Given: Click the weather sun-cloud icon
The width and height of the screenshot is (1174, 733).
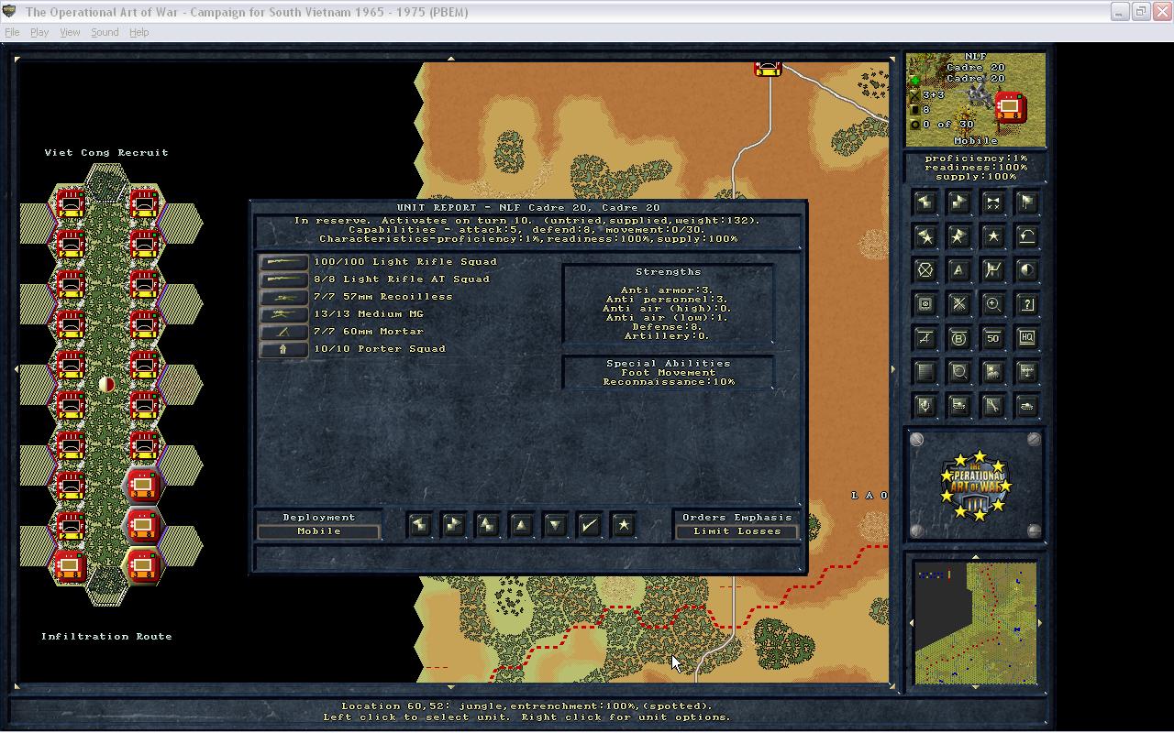Looking at the screenshot, I should pos(993,372).
